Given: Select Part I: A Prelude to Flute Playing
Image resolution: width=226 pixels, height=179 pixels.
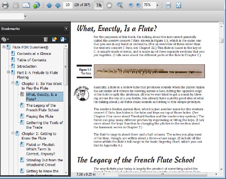Looking at the screenshot, I should [x=37, y=75].
